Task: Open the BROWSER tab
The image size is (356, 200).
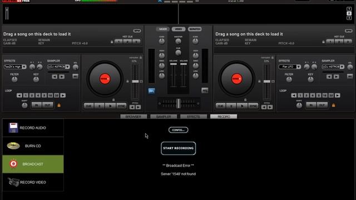Action: (x=133, y=117)
